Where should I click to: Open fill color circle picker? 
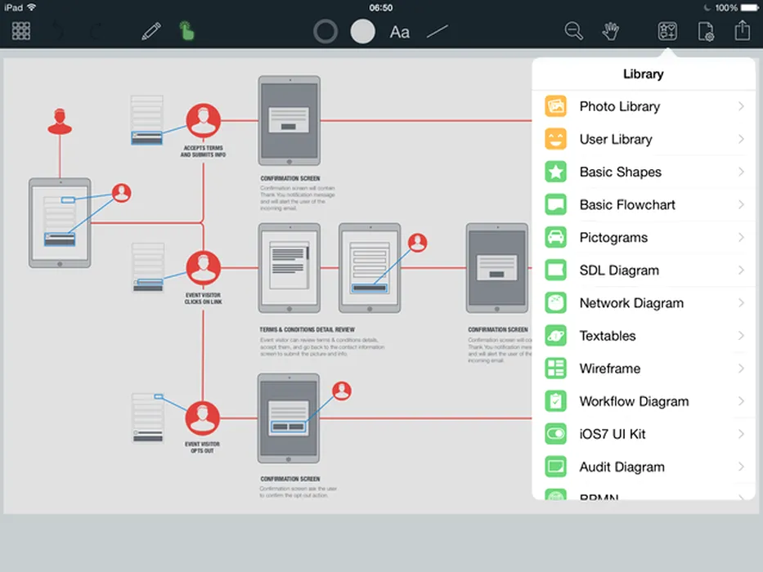(362, 32)
